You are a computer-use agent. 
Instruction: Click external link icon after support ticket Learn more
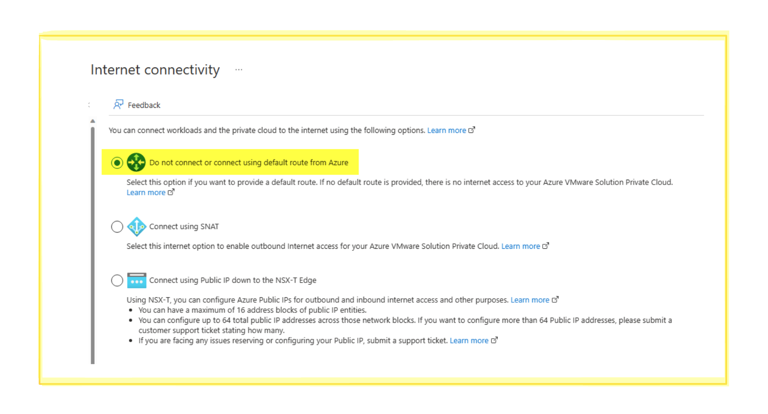tap(494, 340)
